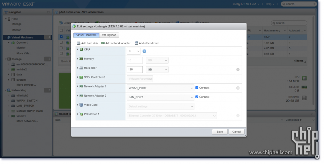The image size is (324, 164).
Task: Click the Add hard disk icon
Action: pos(79,43)
